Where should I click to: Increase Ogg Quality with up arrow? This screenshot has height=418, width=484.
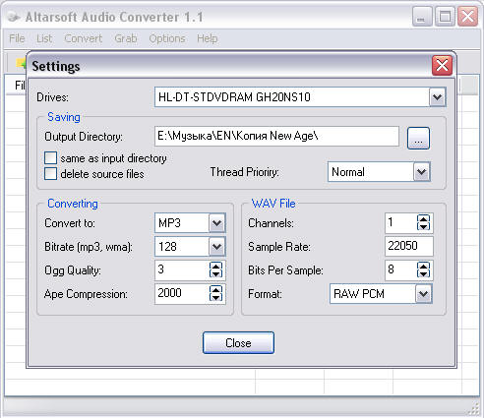point(215,267)
